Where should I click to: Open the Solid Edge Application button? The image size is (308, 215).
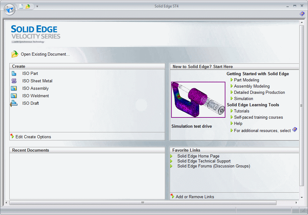9,9
